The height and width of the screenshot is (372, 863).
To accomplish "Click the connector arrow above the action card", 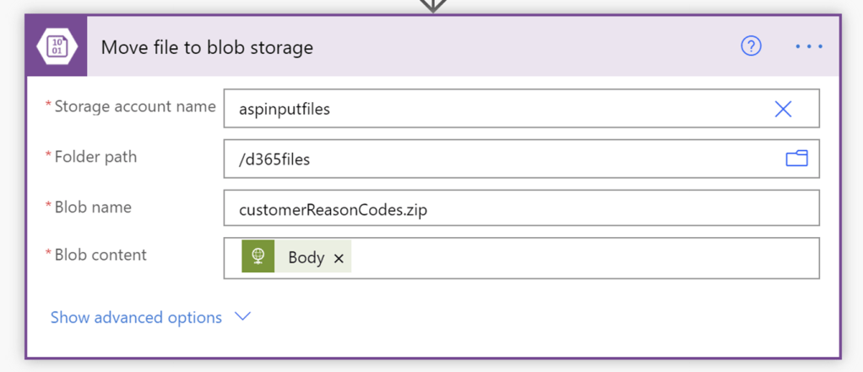I will point(431,5).
